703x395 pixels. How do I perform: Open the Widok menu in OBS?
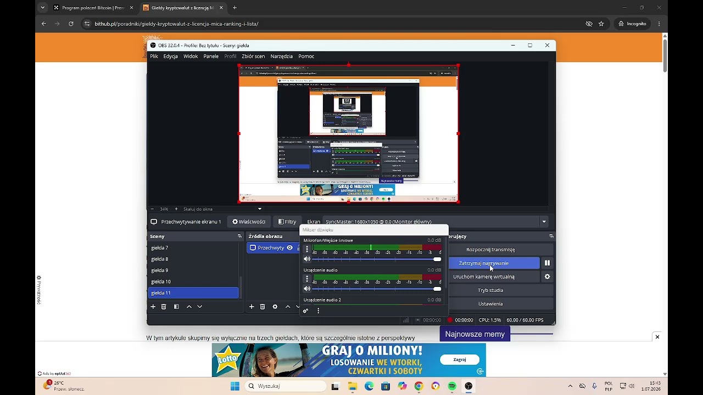[191, 56]
